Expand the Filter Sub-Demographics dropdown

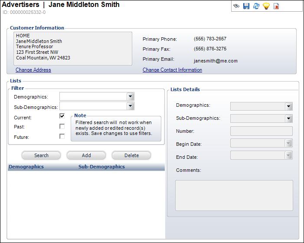130,106
